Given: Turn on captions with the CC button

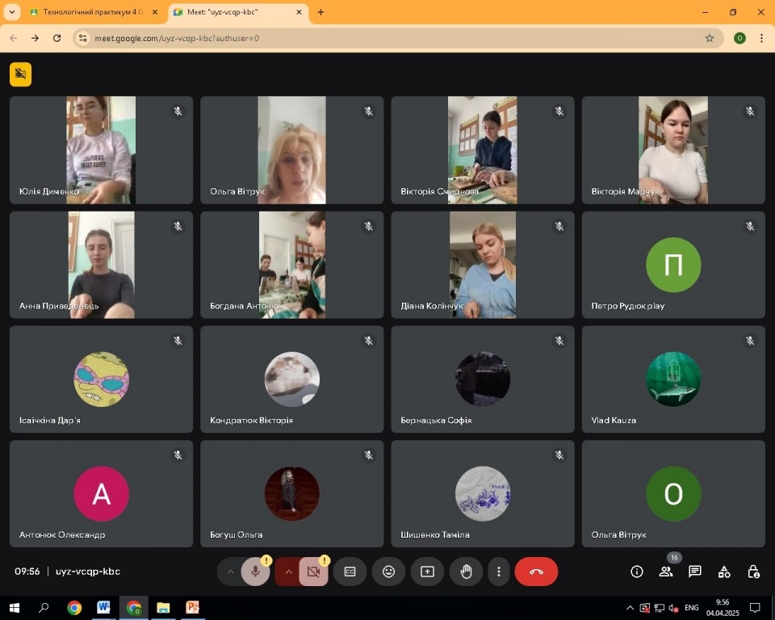Looking at the screenshot, I should coord(350,572).
